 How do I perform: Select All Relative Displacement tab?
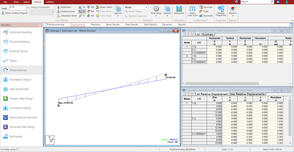pyautogui.click(x=212, y=94)
